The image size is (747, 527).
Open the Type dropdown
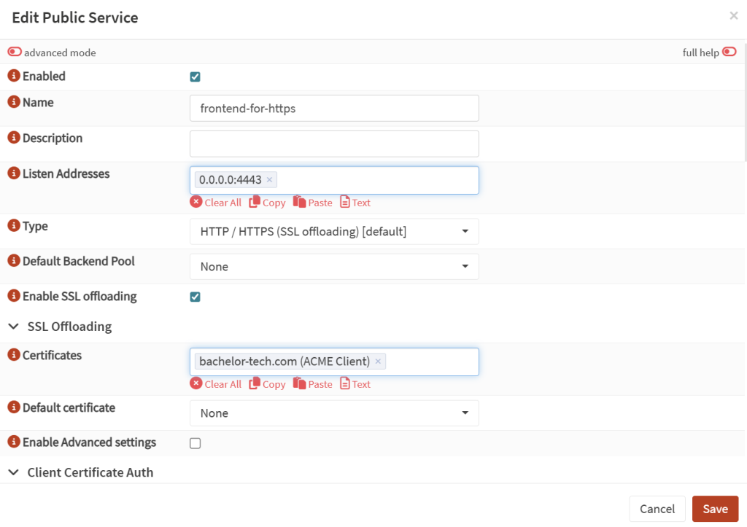point(466,231)
